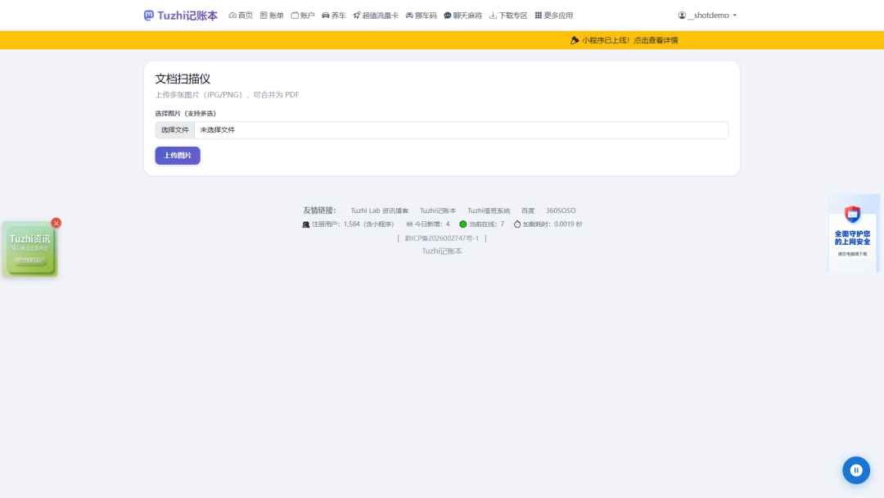Image resolution: width=884 pixels, height=498 pixels.
Task: Click the 今日新增 calendar icon
Action: 409,224
